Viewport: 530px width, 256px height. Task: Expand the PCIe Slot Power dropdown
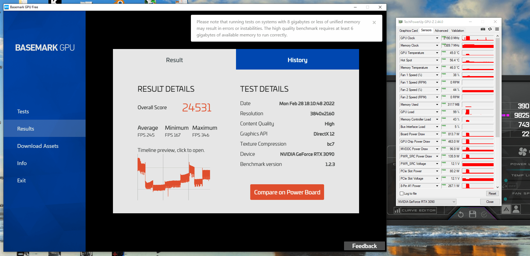click(437, 171)
